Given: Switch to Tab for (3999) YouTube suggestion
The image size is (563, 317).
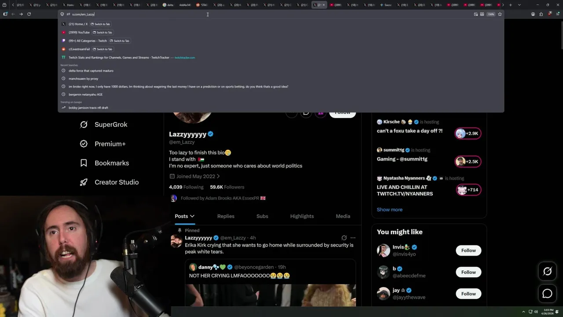Looking at the screenshot, I should point(102,33).
